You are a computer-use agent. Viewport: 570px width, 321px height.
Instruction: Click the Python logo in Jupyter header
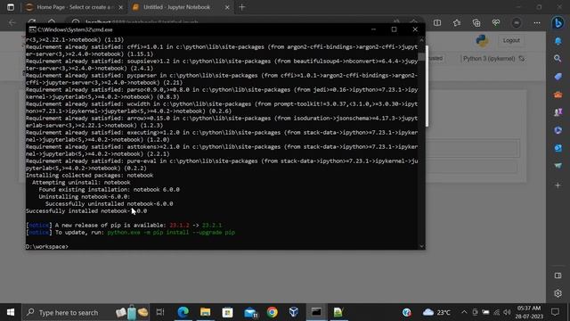pyautogui.click(x=482, y=40)
